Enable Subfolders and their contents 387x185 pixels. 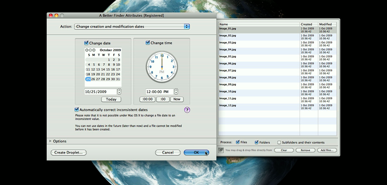tap(279, 142)
